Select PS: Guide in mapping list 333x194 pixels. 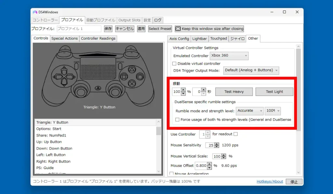95,168
